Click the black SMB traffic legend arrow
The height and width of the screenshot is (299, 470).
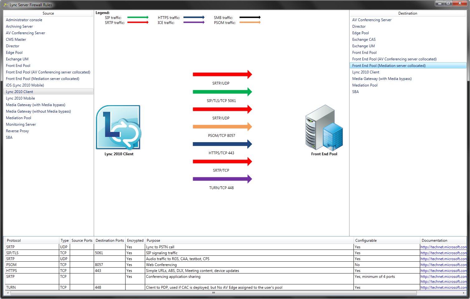point(250,17)
